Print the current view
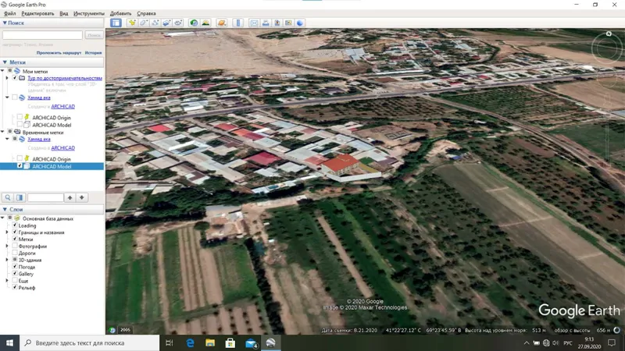Viewport: 625px width, 351px height. (266, 23)
